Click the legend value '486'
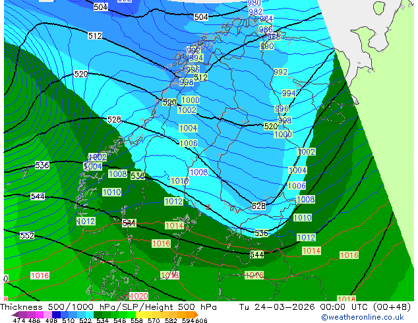This screenshot has width=418, height=323. [x=34, y=320]
